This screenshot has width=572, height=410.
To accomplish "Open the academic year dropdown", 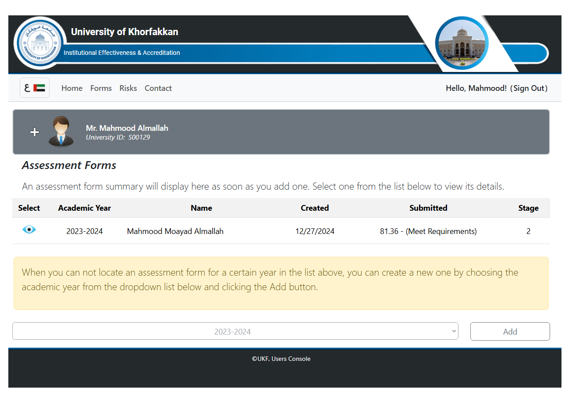I will (x=232, y=331).
